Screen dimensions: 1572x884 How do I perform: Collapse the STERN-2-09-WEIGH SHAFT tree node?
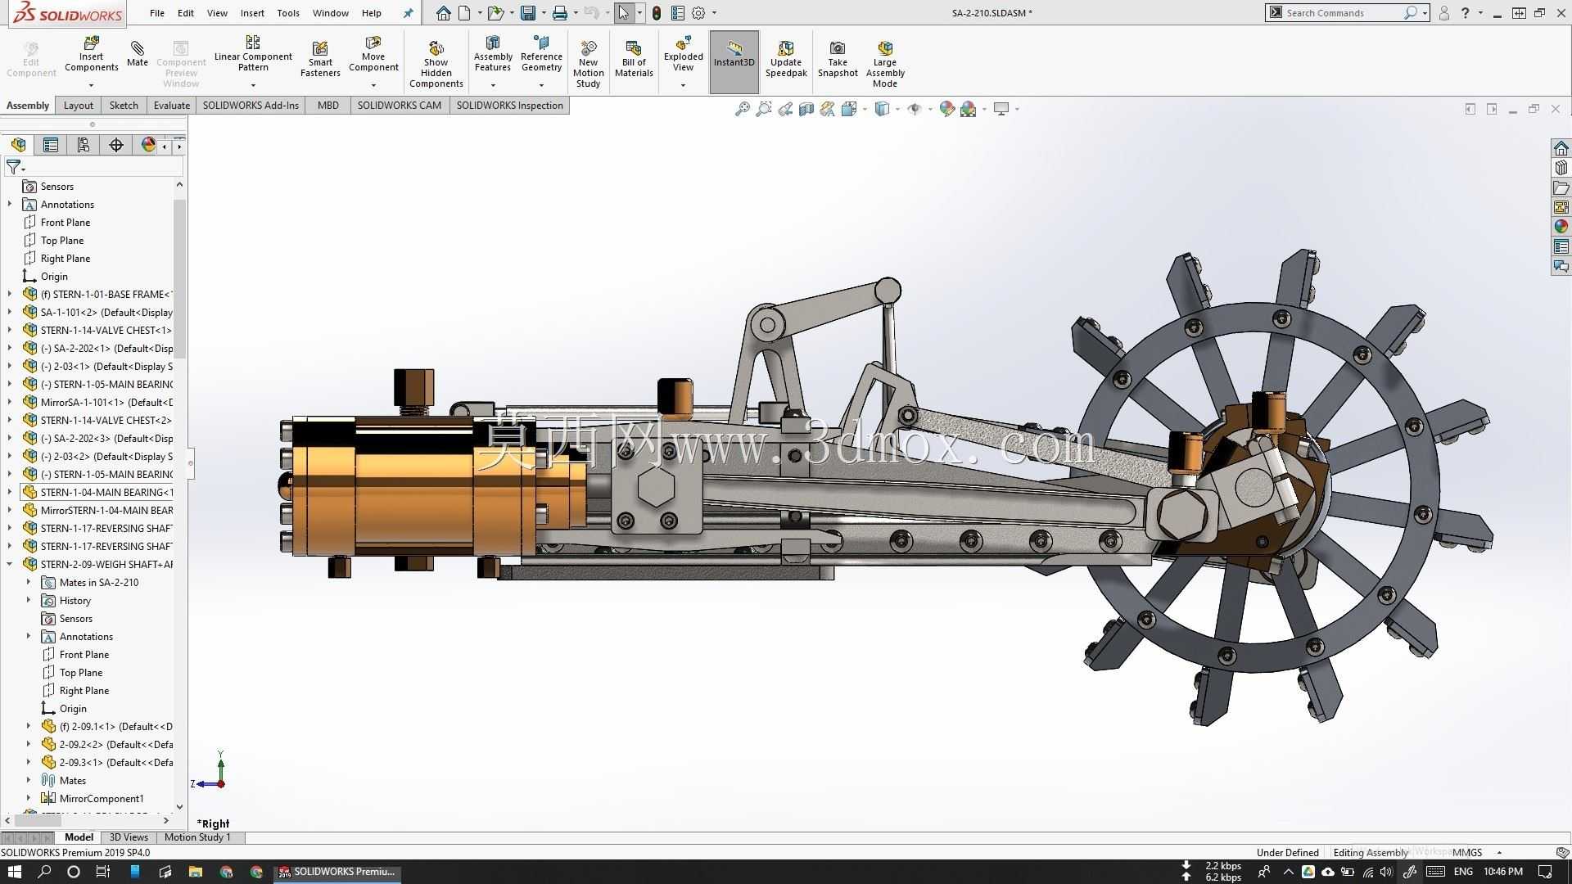click(10, 564)
